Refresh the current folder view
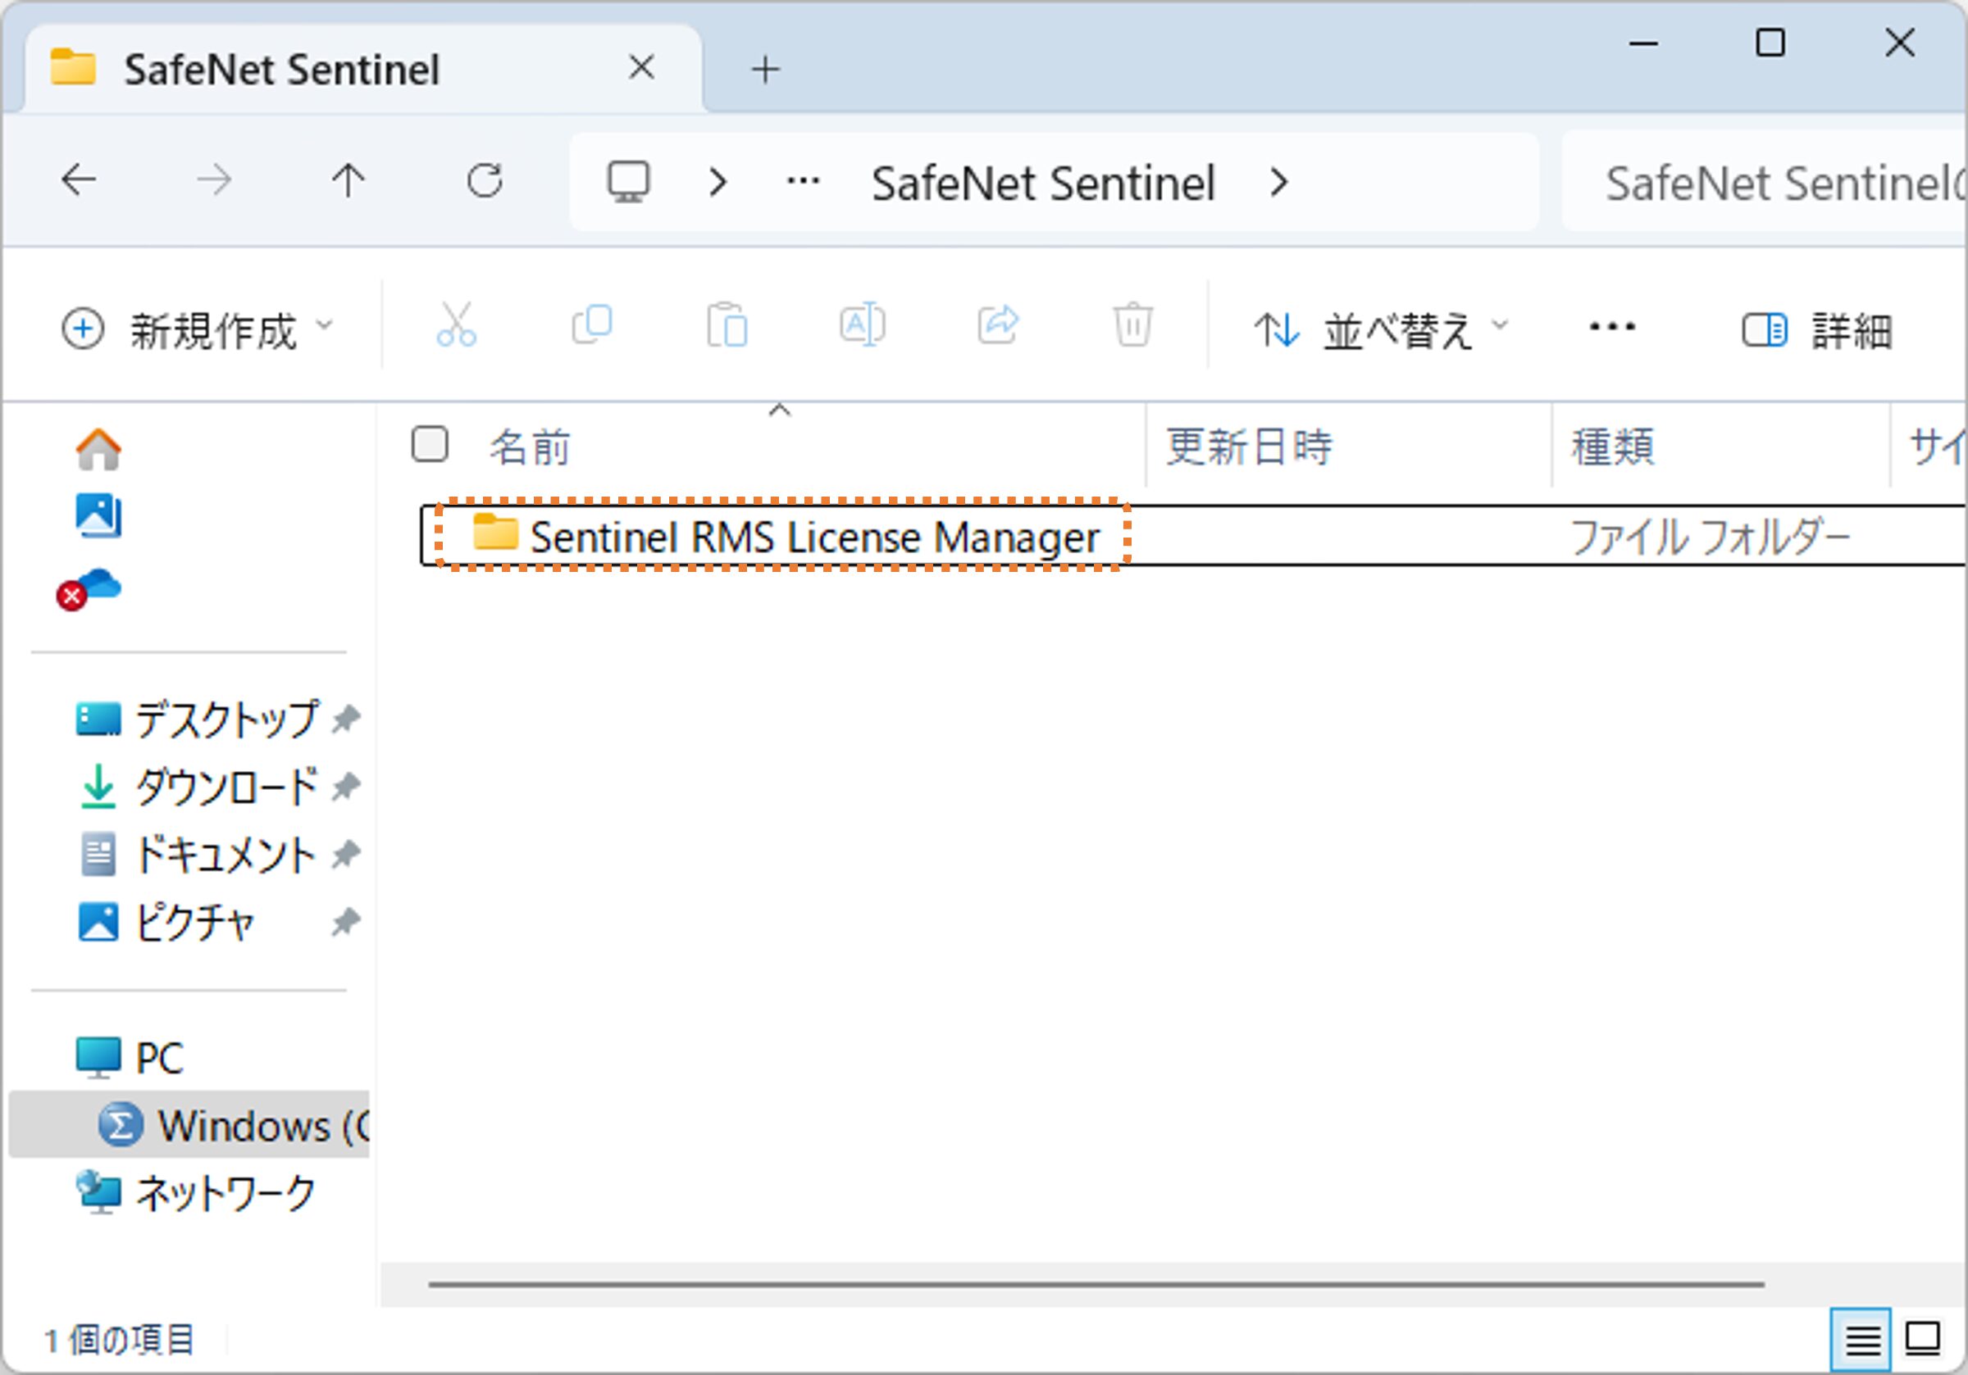 [x=485, y=181]
